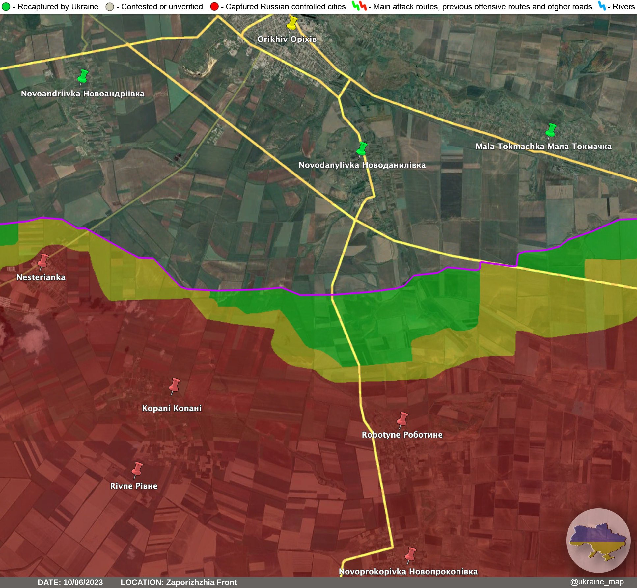Click the green-red attack routes legend symbol
Screen dimensions: 637x588
tap(359, 6)
